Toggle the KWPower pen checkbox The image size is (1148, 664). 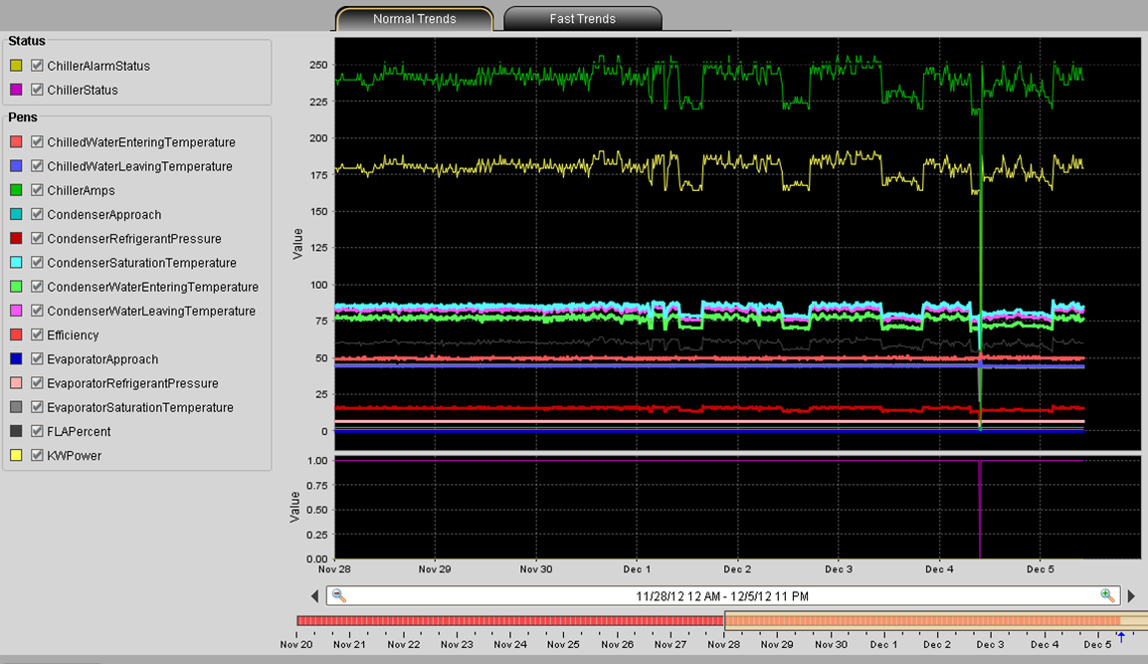click(x=37, y=456)
